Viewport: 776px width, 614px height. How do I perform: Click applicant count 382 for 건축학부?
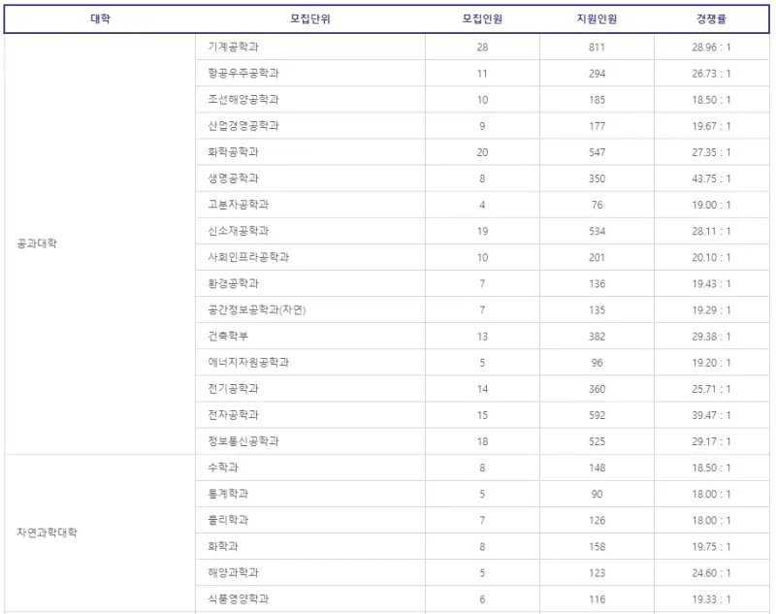tap(597, 337)
